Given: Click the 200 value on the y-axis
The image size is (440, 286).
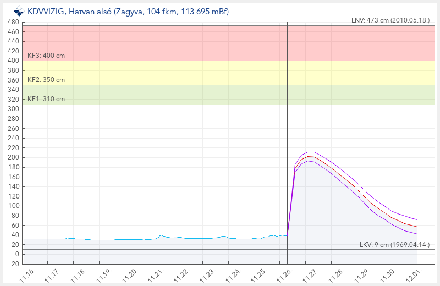Looking at the screenshot, I should point(14,157).
